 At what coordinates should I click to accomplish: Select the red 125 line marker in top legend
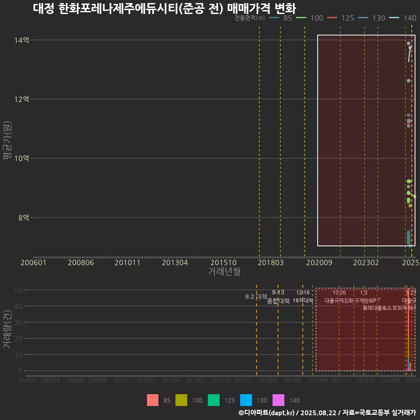[332, 18]
